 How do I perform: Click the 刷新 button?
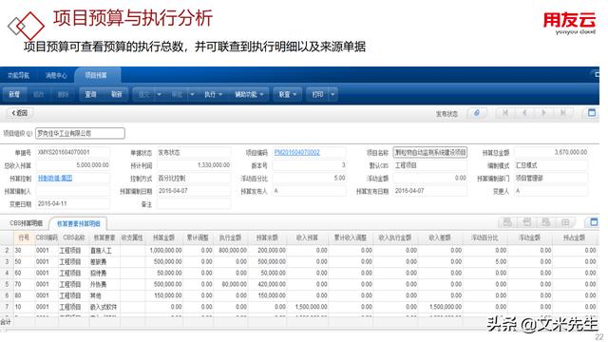pyautogui.click(x=116, y=94)
